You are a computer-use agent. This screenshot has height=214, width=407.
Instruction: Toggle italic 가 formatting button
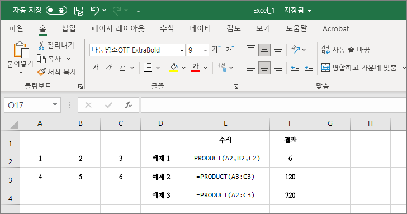click(x=109, y=68)
